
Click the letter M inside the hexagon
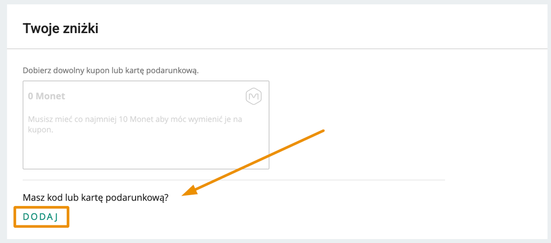click(x=254, y=96)
